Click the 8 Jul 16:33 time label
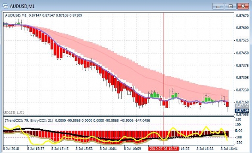252x153 pixels. [205, 149]
